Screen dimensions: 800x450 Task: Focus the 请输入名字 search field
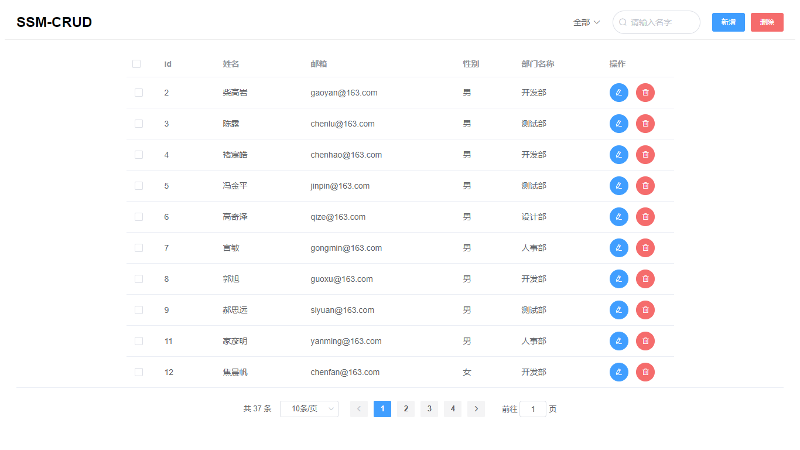coord(657,22)
